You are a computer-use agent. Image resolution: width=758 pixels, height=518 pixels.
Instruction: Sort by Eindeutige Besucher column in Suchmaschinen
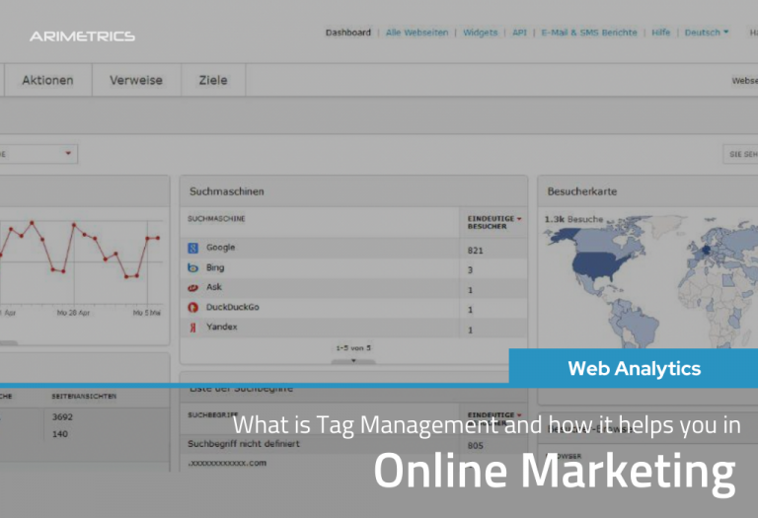tap(493, 222)
